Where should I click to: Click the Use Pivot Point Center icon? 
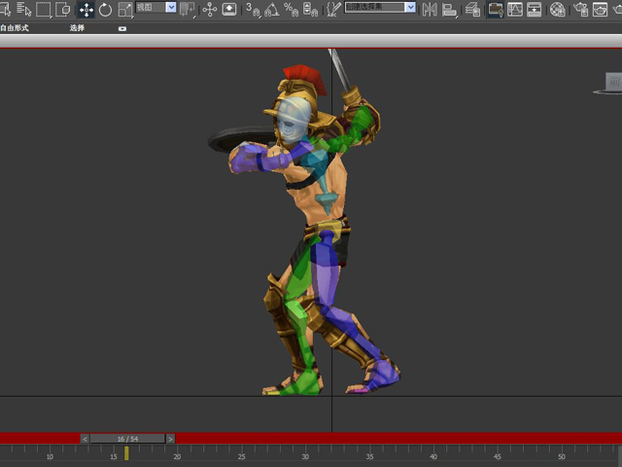tap(188, 10)
